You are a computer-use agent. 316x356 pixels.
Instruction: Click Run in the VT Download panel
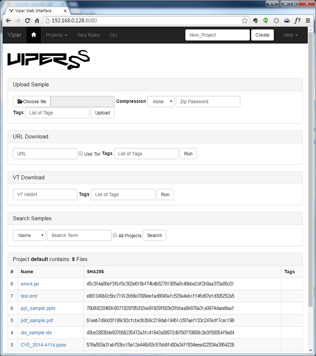pos(165,195)
